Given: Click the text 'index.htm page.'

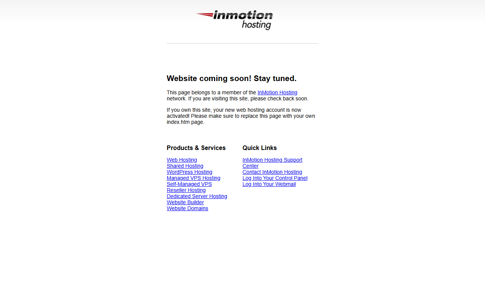Looking at the screenshot, I should tap(185, 122).
